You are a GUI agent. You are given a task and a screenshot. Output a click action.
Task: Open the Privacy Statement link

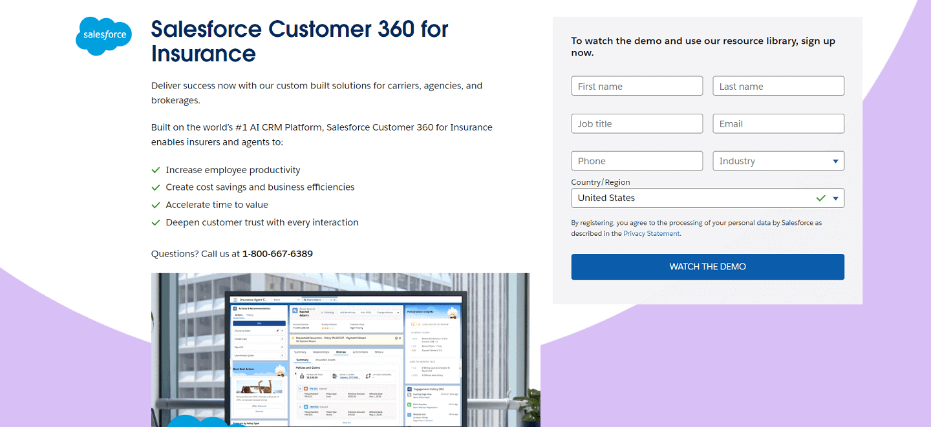(x=651, y=233)
